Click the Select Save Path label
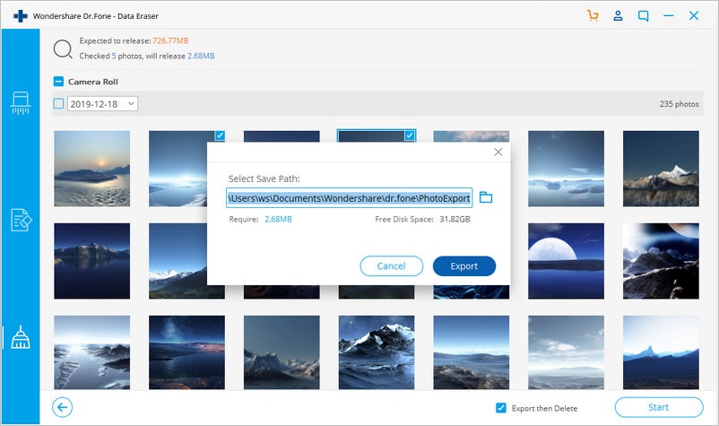 click(264, 178)
